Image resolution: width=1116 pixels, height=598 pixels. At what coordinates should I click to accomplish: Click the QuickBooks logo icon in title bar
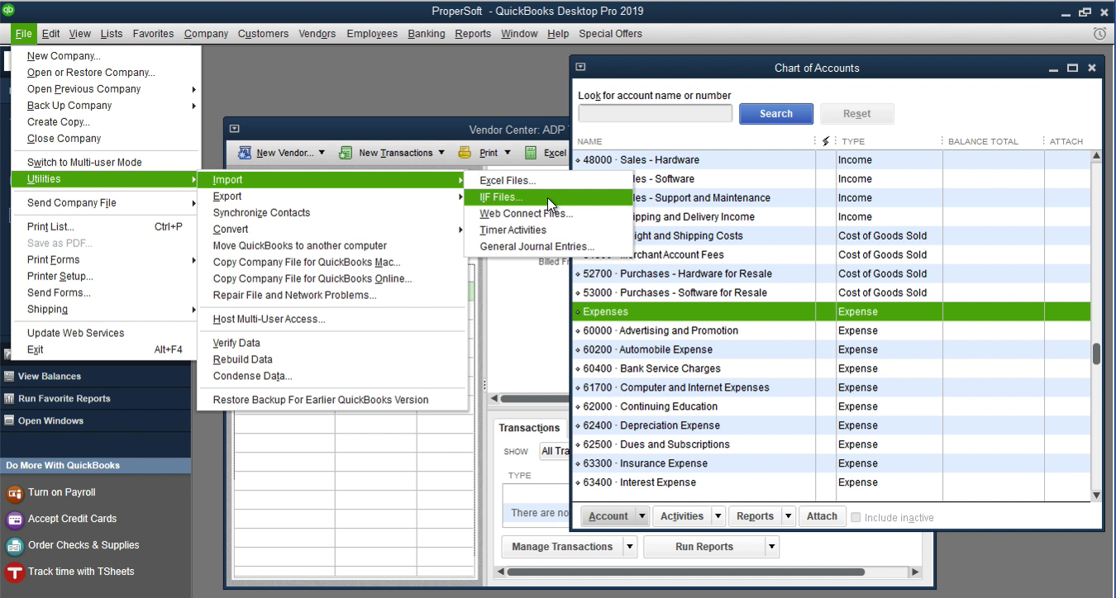[x=9, y=11]
